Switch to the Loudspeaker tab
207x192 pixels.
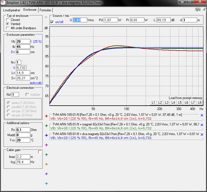click(12, 10)
